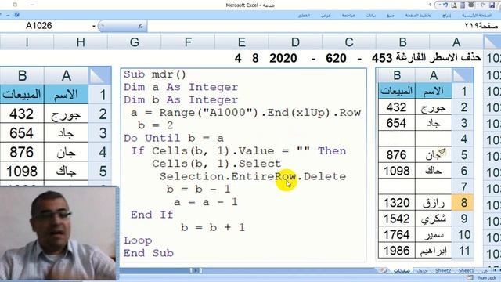Viewport: 501px width, 282px height.
Task: Click the code line 'Selection.EntireRow.Delete'
Action: (x=253, y=176)
